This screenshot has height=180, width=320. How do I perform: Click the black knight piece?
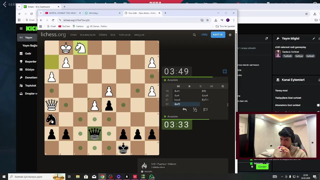(52, 119)
